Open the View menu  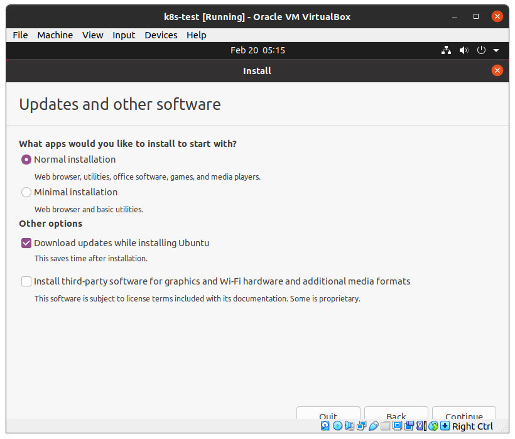[x=92, y=35]
